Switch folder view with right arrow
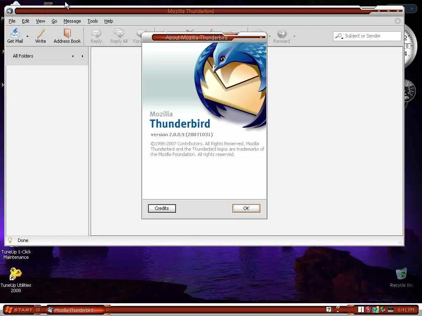The width and height of the screenshot is (422, 316). tap(82, 56)
